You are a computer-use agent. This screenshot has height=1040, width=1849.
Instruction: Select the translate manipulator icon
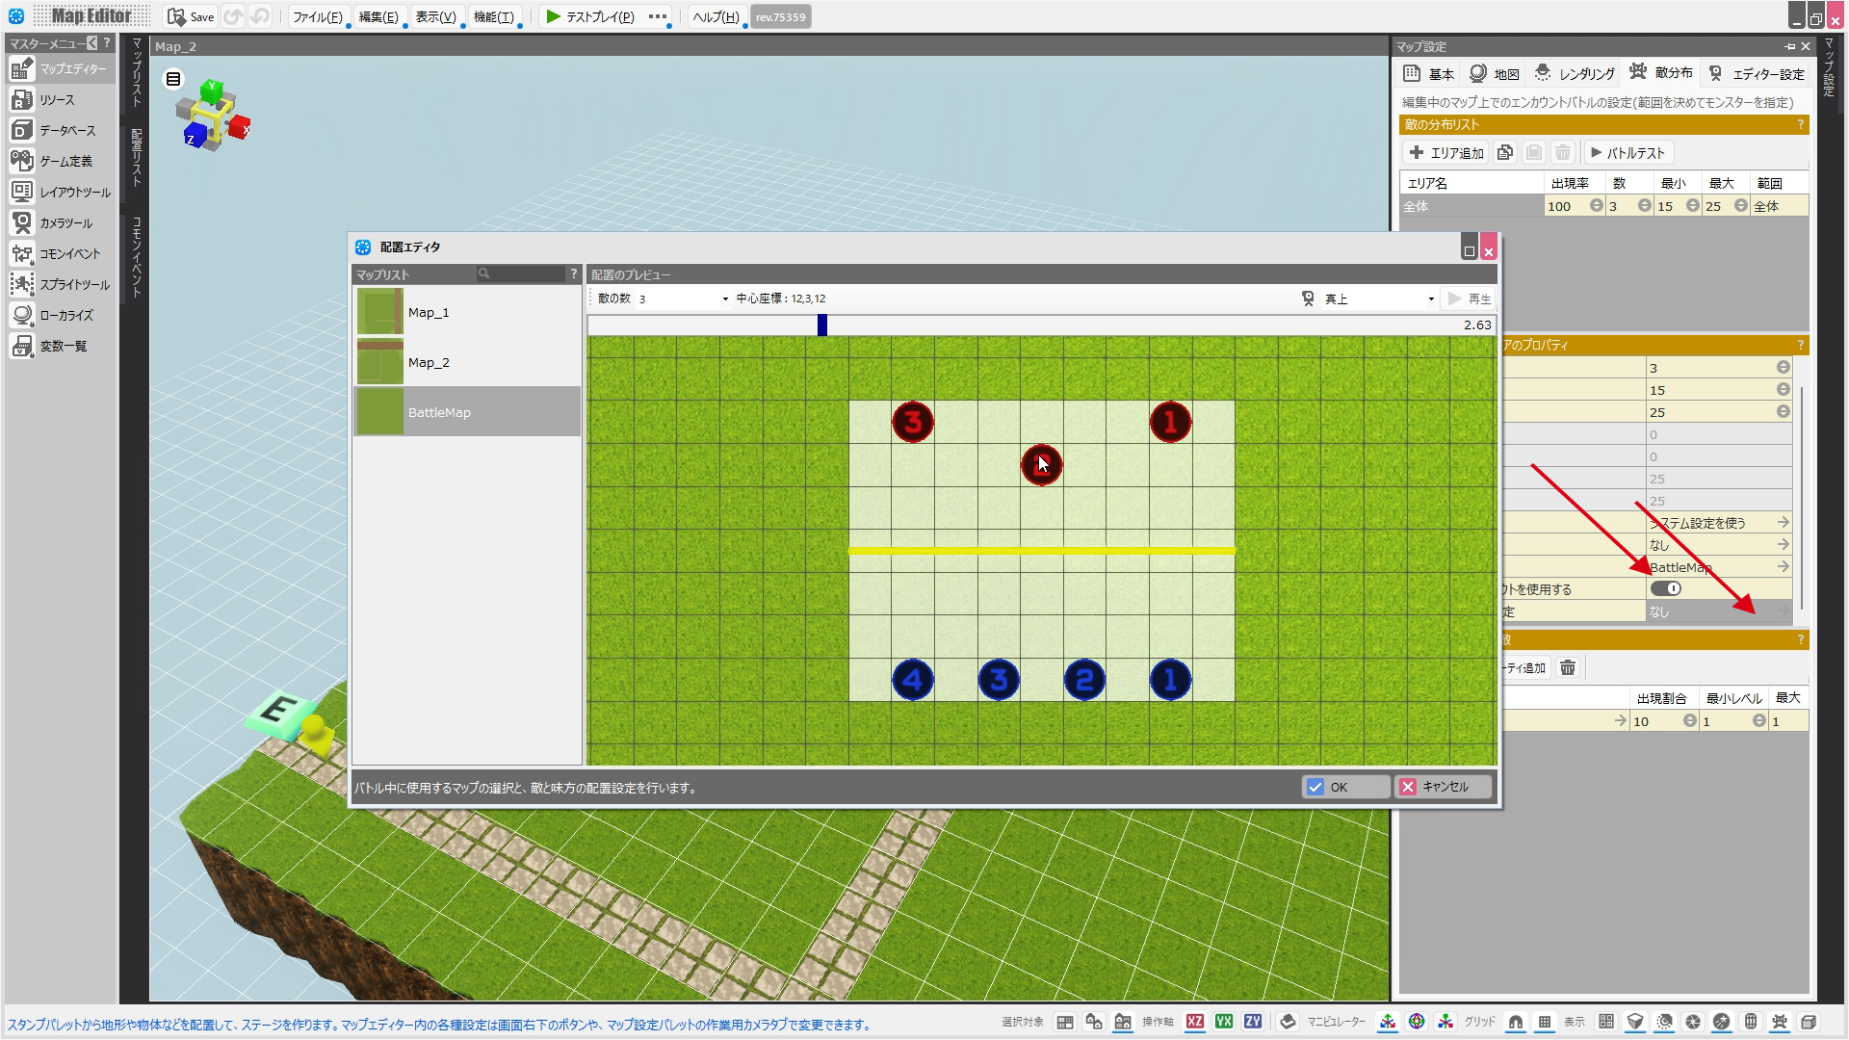click(1388, 1022)
